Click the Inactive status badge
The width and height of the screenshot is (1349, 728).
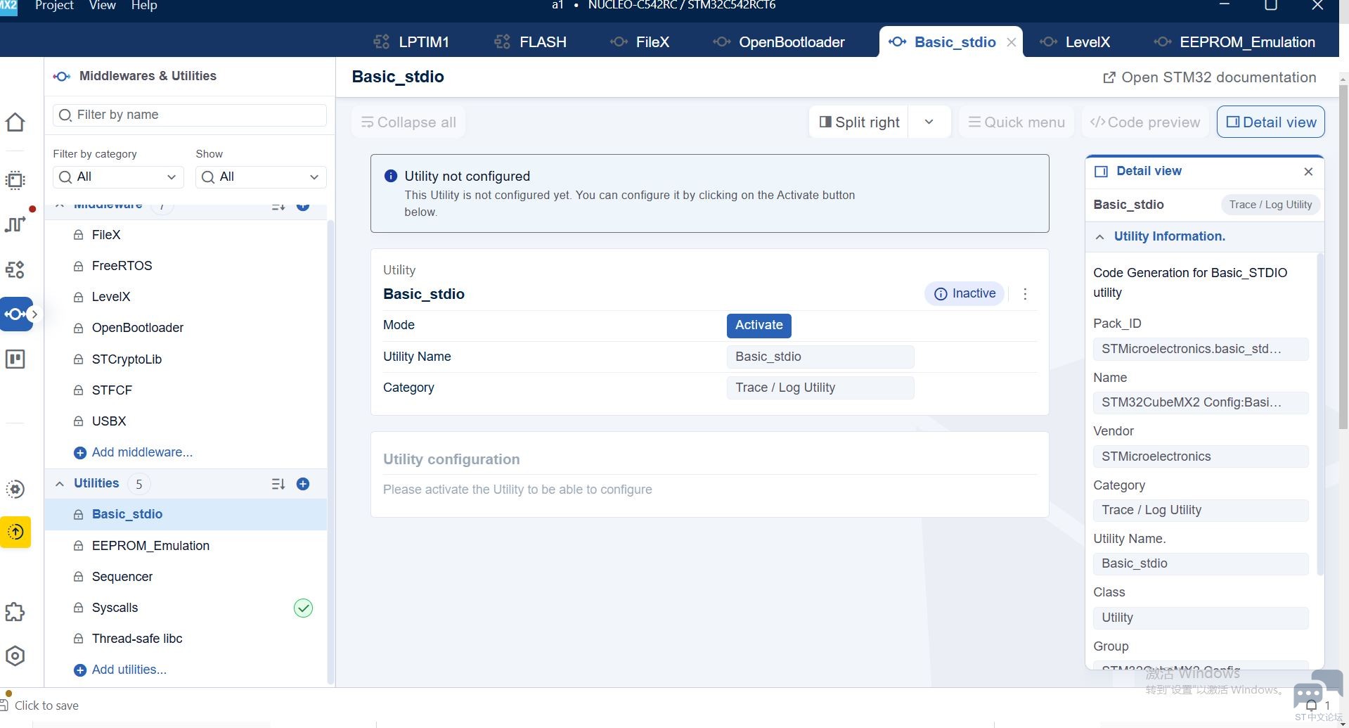(x=964, y=294)
